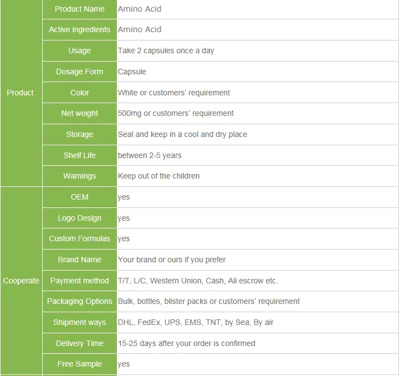This screenshot has width=400, height=376.
Task: Select the Active ingredients label cell
Action: coord(80,30)
